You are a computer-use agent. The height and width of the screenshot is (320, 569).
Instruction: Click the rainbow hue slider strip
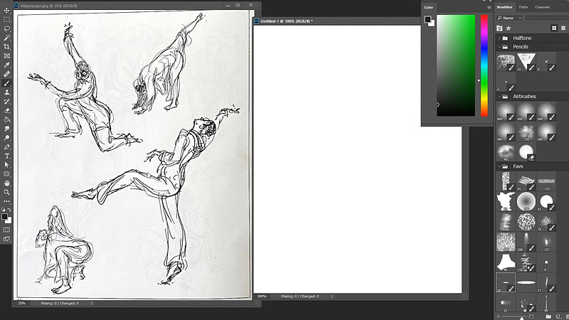[x=484, y=65]
